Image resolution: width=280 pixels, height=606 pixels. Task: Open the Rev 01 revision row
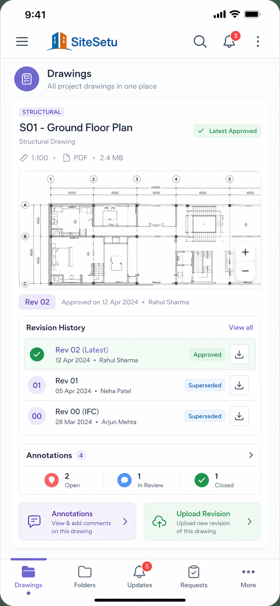coord(140,385)
